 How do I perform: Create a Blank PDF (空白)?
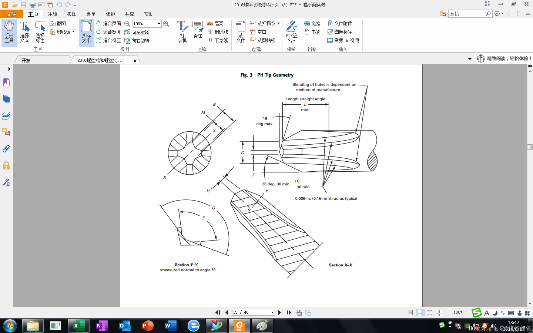pos(258,32)
